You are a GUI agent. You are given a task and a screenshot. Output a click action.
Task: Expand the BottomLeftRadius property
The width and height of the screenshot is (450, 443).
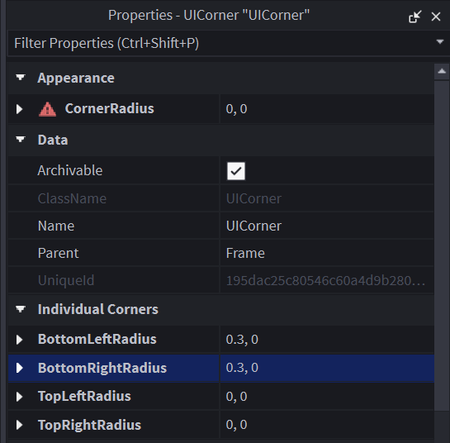coord(19,340)
